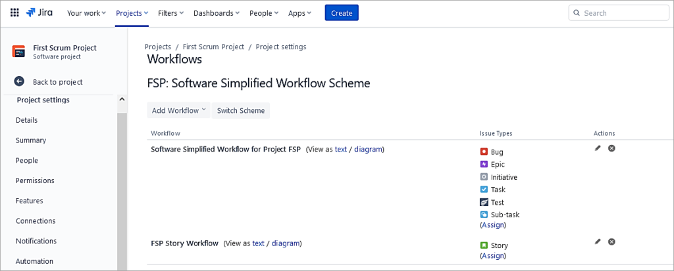Open the app switcher grid icon
674x271 pixels.
click(x=14, y=12)
